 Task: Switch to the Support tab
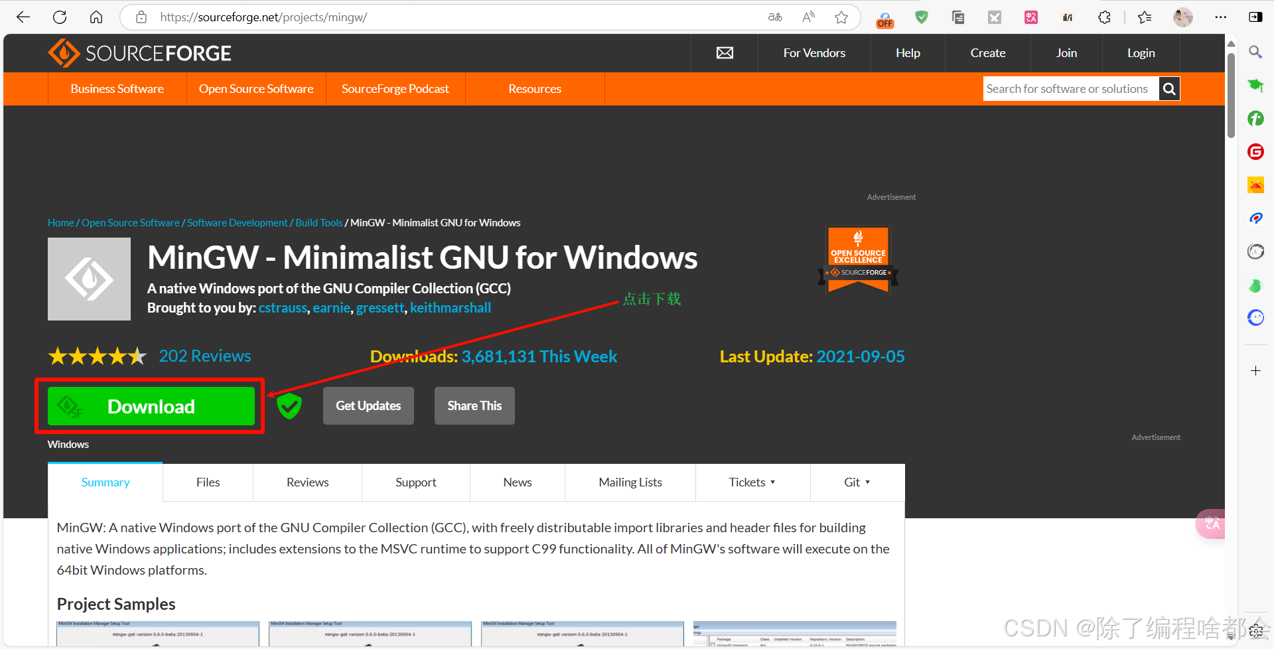[x=416, y=482]
